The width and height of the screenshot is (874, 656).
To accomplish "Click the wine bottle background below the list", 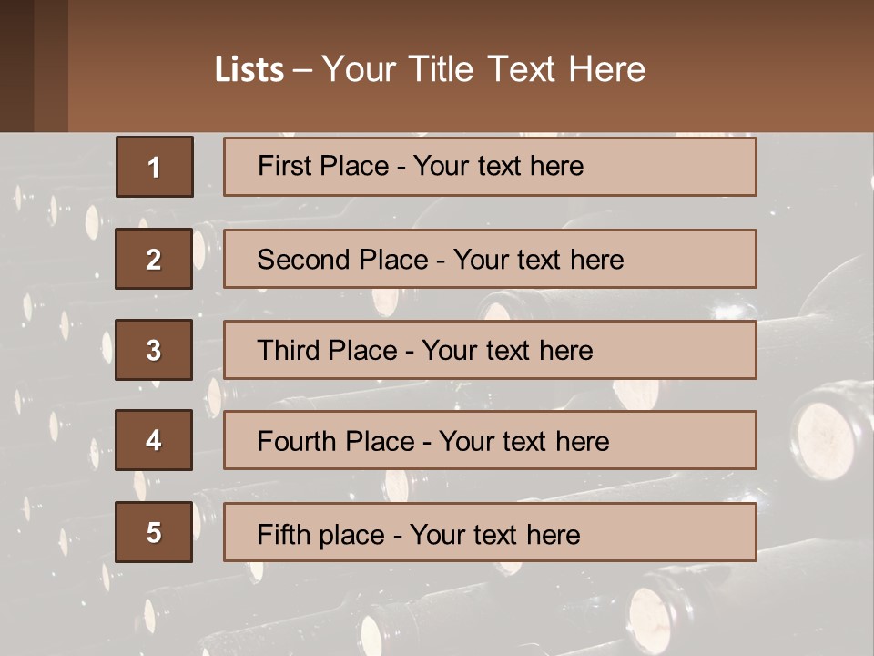I will coord(435,610).
